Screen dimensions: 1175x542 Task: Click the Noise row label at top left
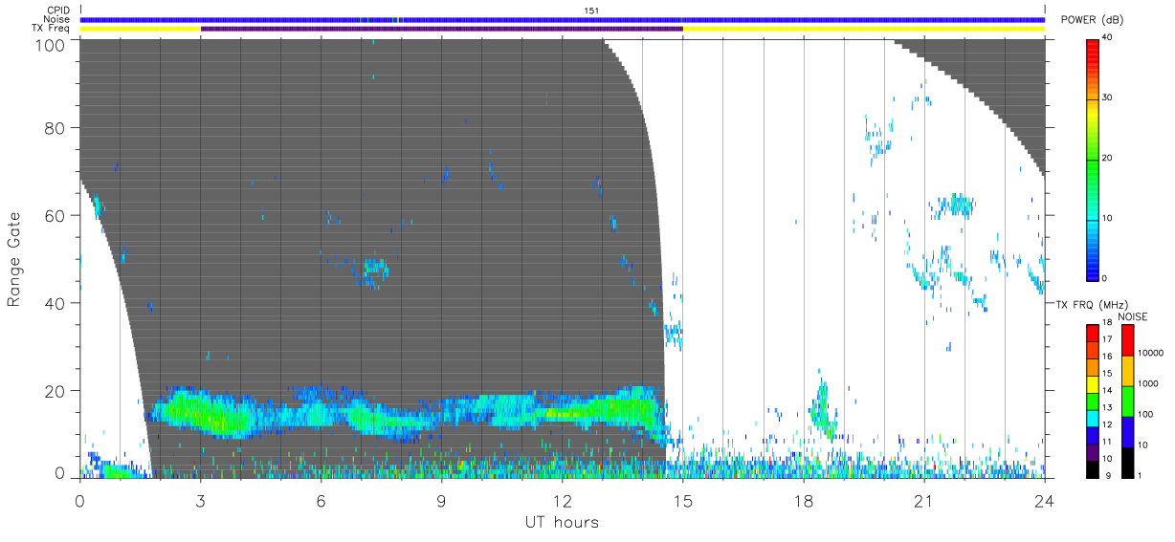pyautogui.click(x=57, y=19)
